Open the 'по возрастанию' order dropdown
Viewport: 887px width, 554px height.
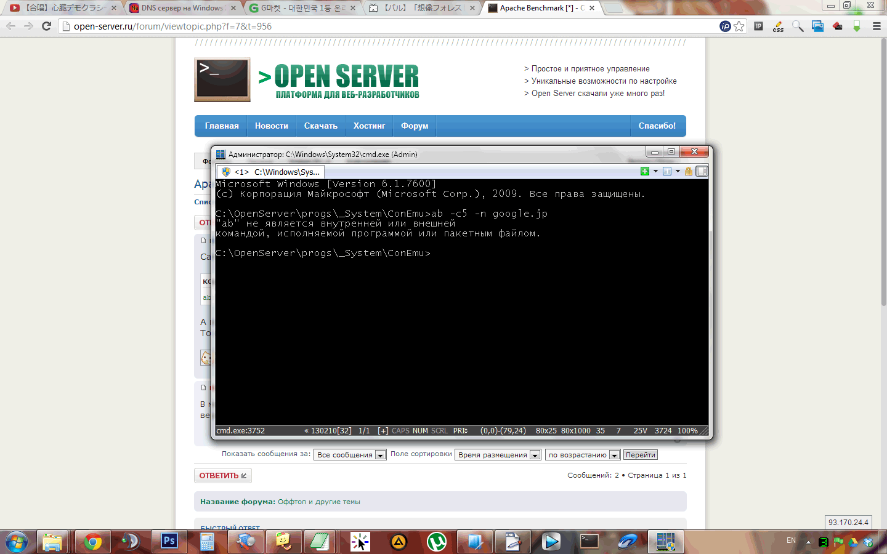point(583,455)
